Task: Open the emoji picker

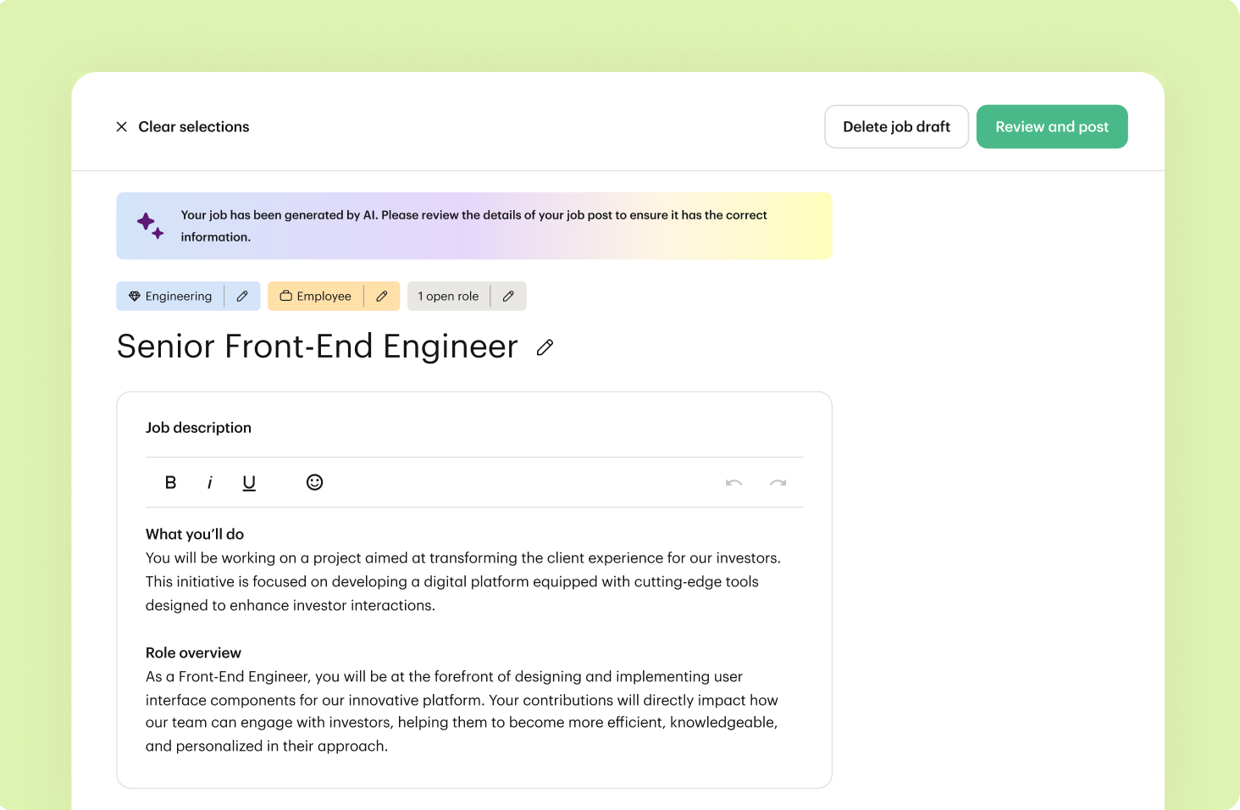Action: tap(314, 482)
